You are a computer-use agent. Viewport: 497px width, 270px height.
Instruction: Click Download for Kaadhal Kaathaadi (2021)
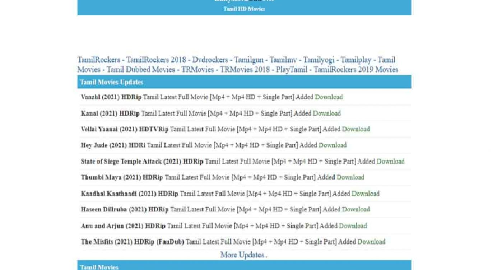pos(366,194)
